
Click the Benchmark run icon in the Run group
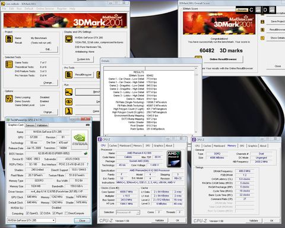pyautogui.click(x=69, y=92)
